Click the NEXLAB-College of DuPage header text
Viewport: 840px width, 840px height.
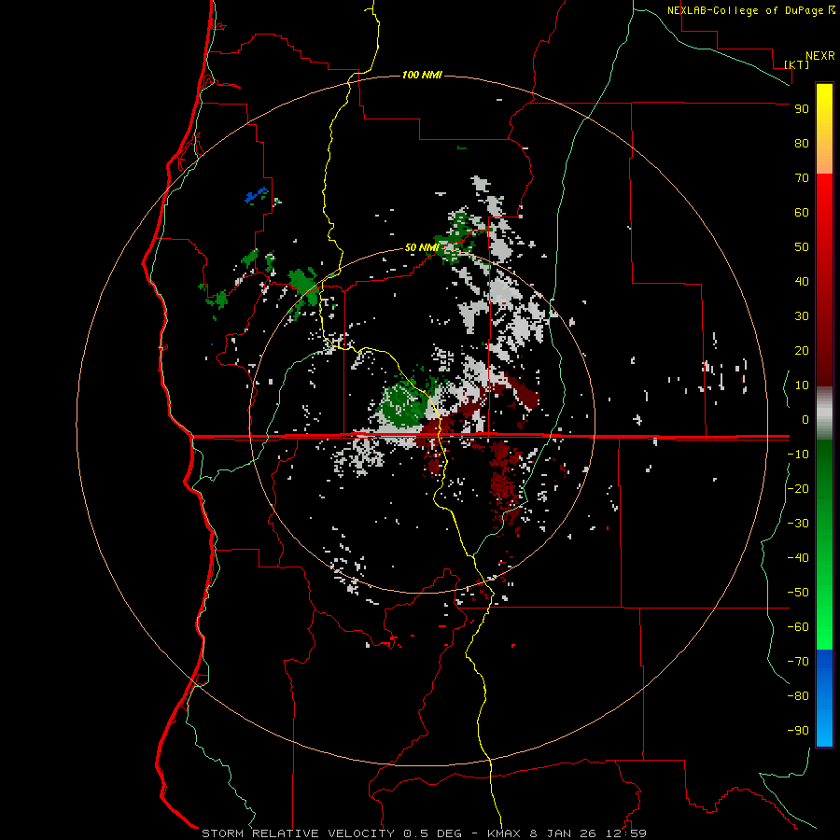(x=746, y=10)
